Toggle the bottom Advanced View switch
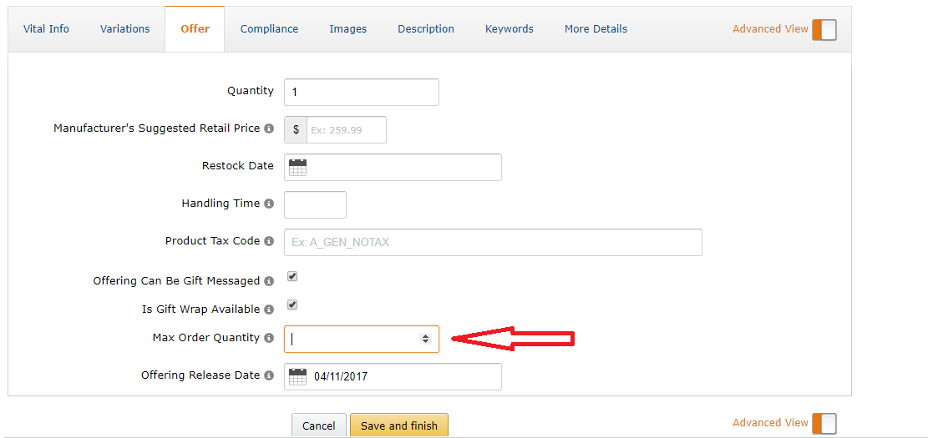 click(x=824, y=423)
